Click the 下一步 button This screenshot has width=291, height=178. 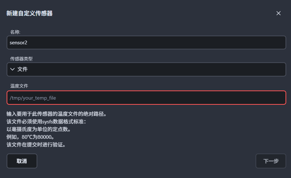click(x=271, y=161)
